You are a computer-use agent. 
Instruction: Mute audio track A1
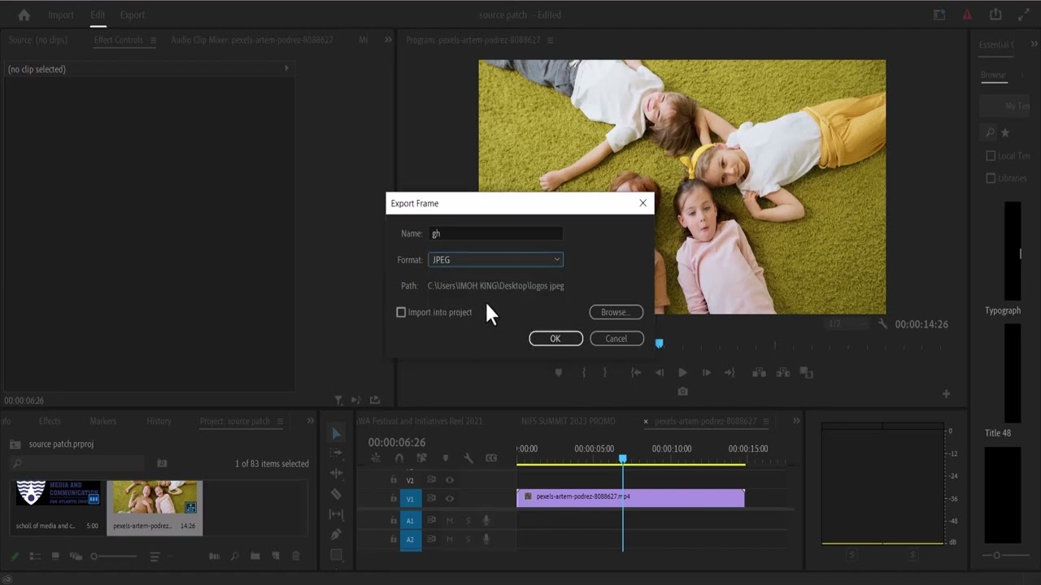450,520
